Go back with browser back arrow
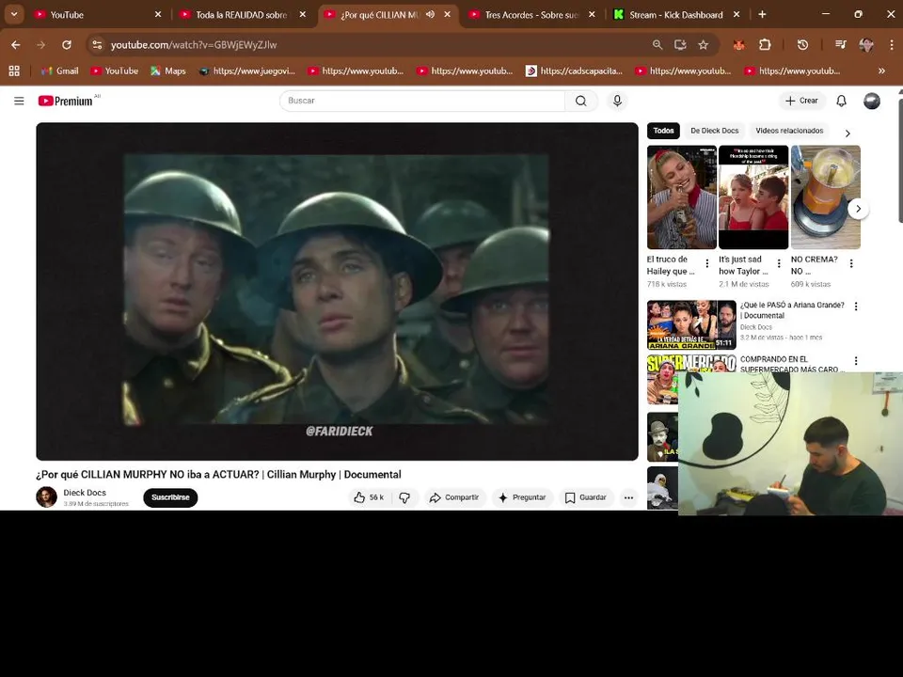This screenshot has height=677, width=903. click(16, 45)
